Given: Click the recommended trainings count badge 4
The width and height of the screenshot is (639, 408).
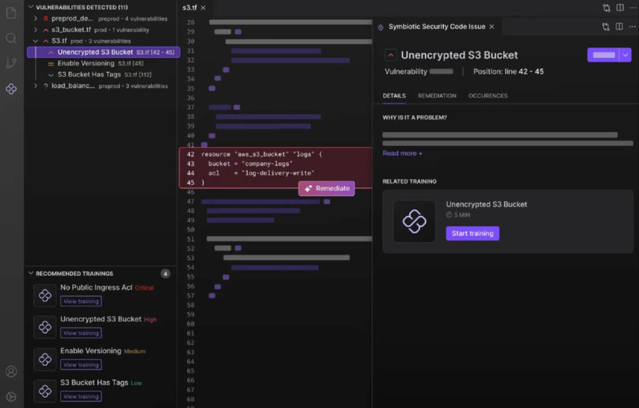Looking at the screenshot, I should pos(165,273).
